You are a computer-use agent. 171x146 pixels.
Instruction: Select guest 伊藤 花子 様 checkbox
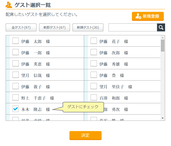point(94,41)
